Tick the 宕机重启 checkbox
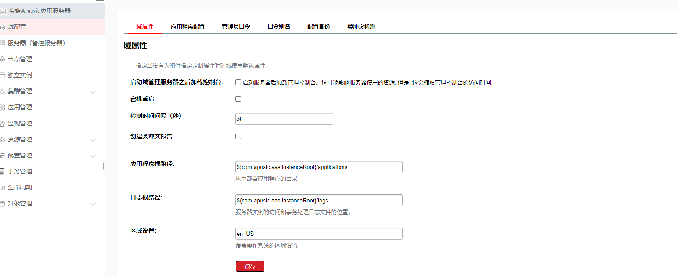Screen dimensions: 679x277 tap(238, 99)
